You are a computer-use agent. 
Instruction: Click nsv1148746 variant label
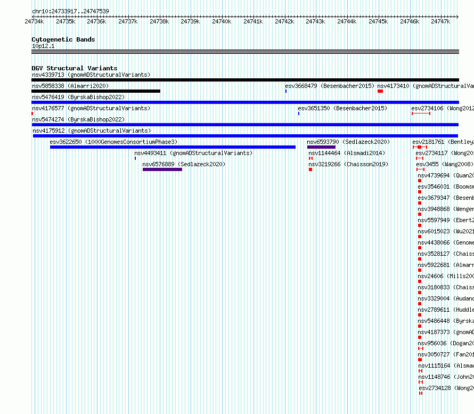tap(446, 377)
